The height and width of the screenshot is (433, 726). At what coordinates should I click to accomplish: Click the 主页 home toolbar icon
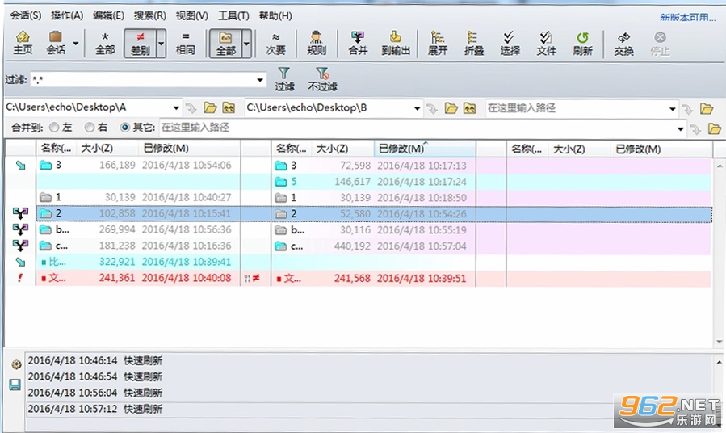pos(23,43)
